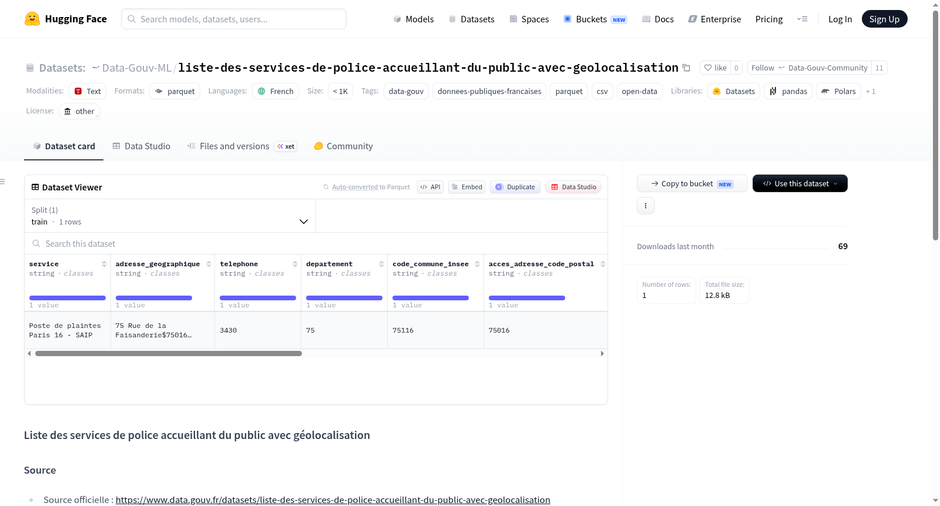The height and width of the screenshot is (506, 940).
Task: Open Docs in top navigation
Action: pos(658,19)
